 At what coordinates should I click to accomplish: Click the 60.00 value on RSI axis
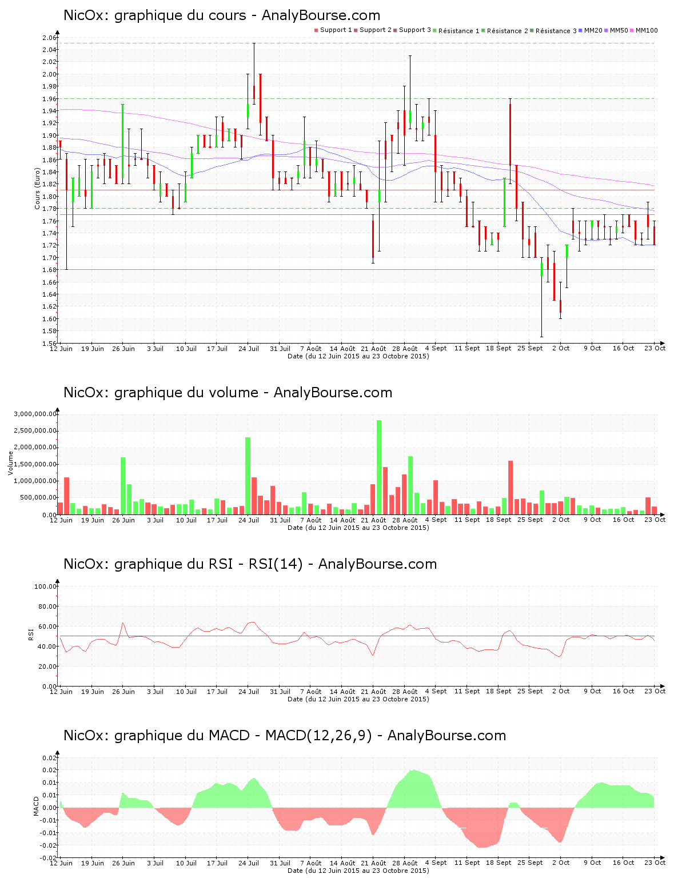[x=47, y=626]
